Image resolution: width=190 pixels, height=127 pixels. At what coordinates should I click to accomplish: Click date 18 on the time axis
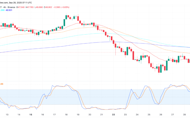pos(66,114)
